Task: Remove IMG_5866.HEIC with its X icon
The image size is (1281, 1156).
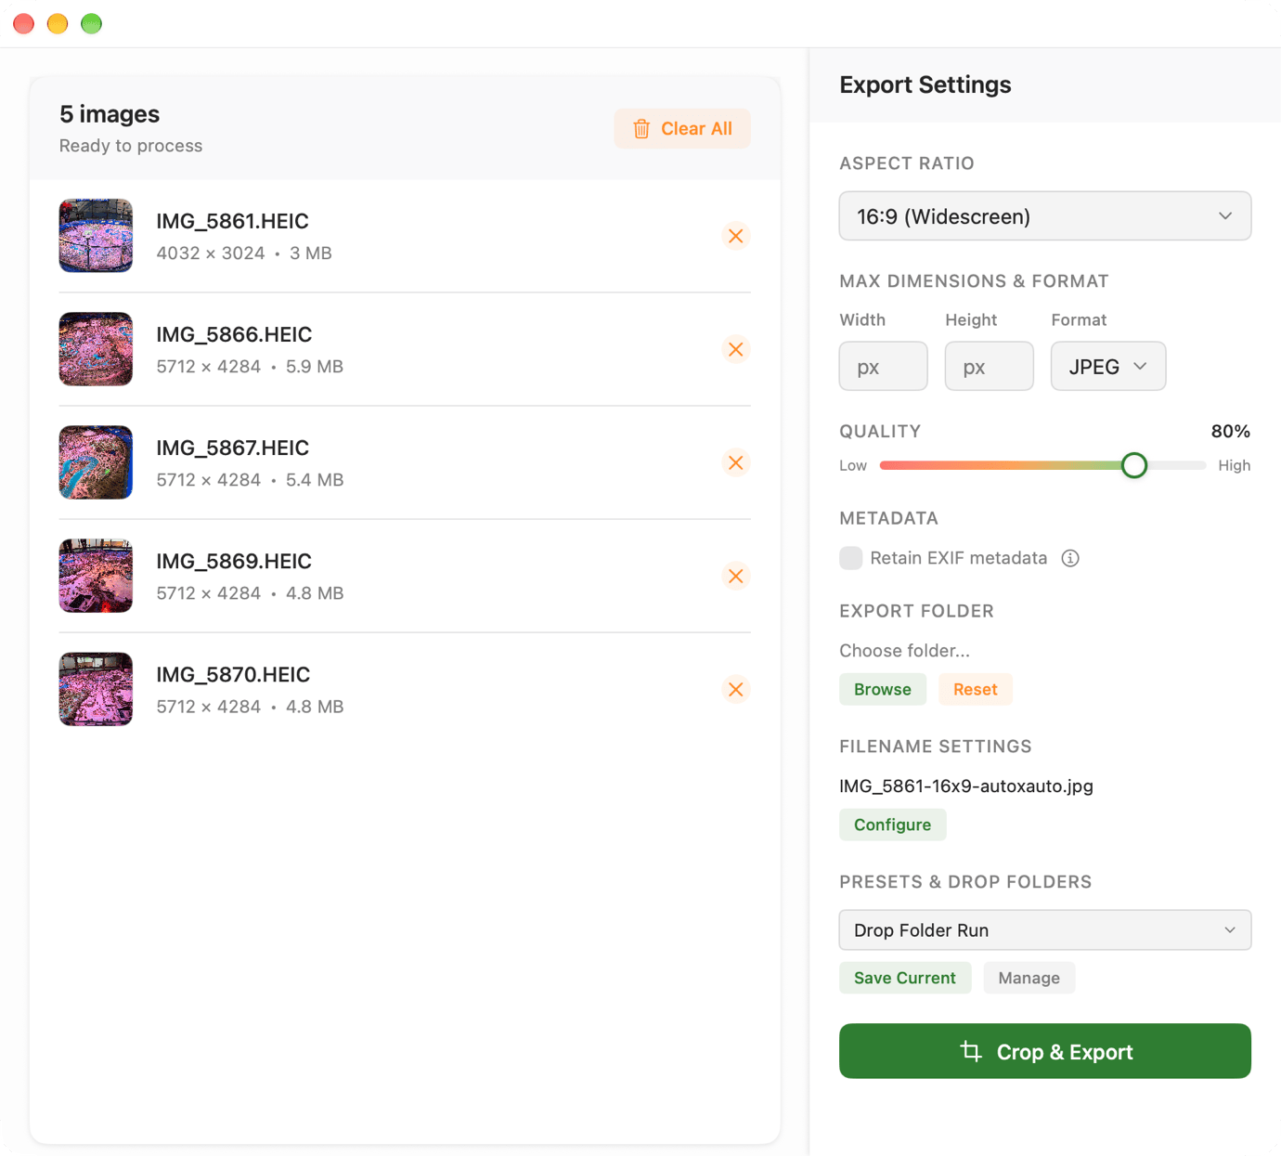Action: point(735,349)
